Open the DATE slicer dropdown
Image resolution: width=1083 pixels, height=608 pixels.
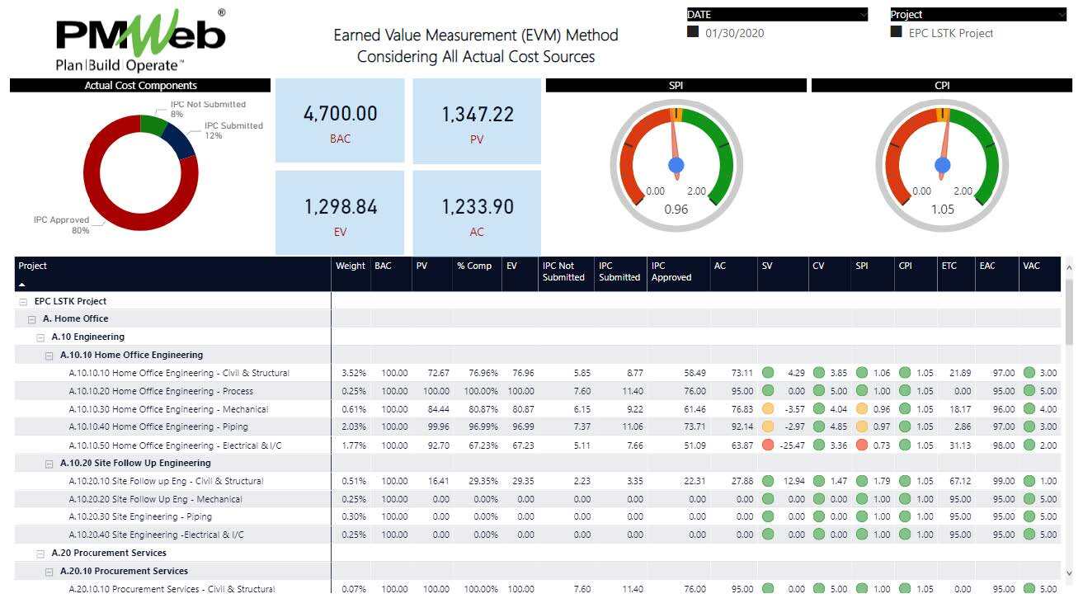(x=863, y=15)
